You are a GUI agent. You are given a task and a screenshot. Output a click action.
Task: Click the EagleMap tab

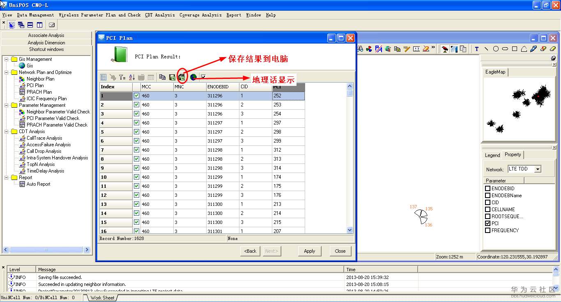point(495,72)
